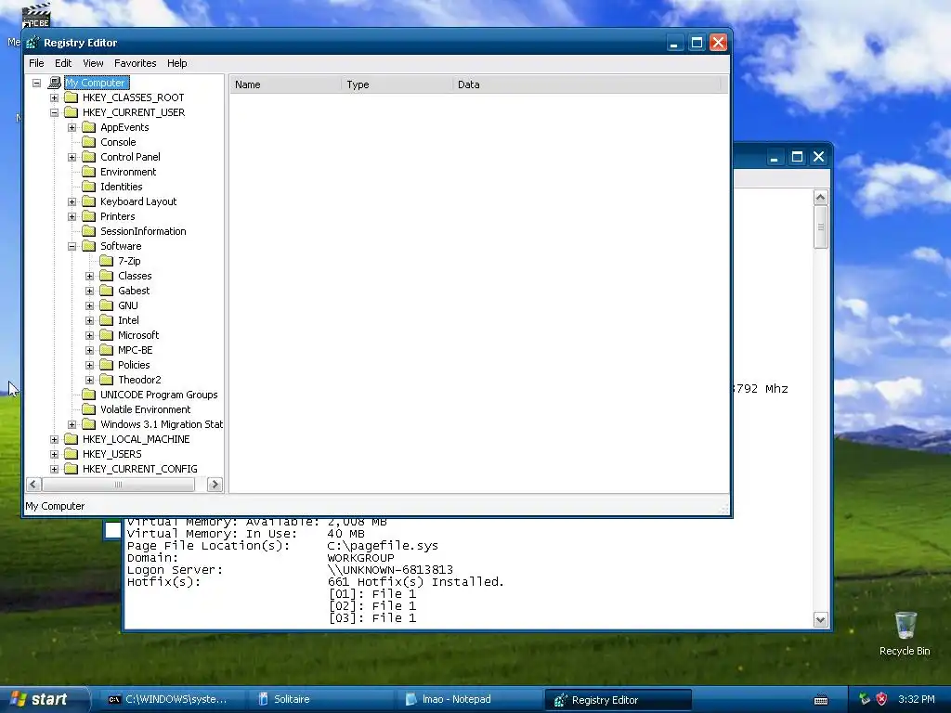Viewport: 951px width, 713px height.
Task: Click Notepad vertical scrollbar thumb
Action: pyautogui.click(x=821, y=227)
